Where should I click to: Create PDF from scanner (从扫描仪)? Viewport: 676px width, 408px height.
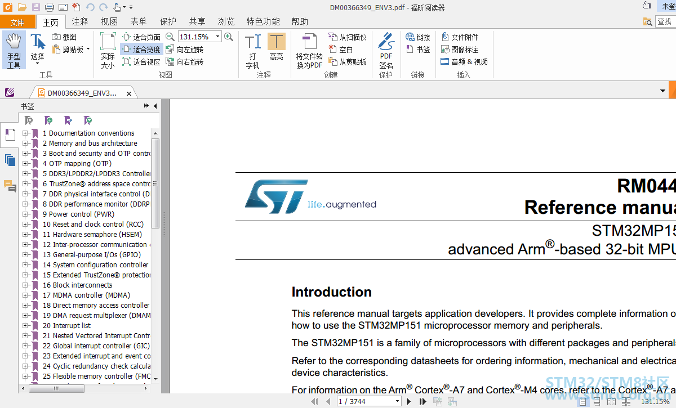[348, 37]
